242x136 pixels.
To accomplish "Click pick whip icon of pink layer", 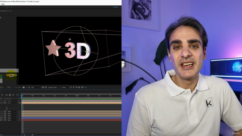I will (x=5, y=101).
